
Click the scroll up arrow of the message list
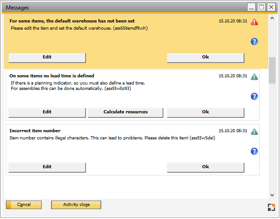(272, 18)
